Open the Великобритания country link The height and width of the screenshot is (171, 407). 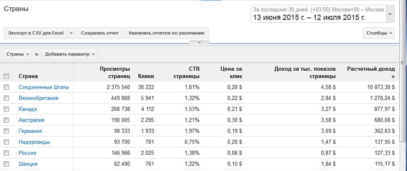pos(38,98)
